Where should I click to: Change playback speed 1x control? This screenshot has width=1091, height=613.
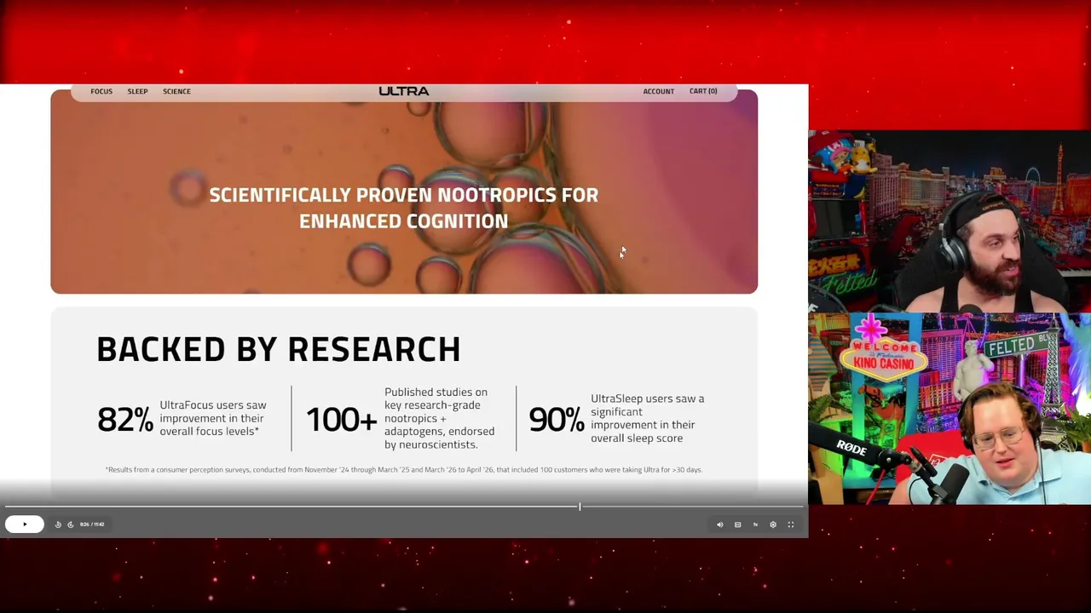[x=755, y=524]
